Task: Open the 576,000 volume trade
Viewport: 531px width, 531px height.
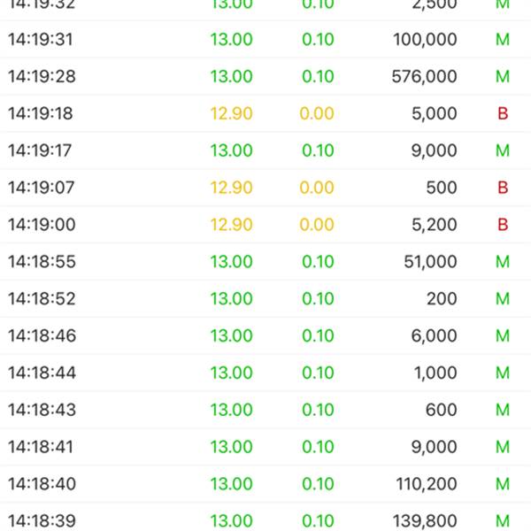Action: click(265, 76)
